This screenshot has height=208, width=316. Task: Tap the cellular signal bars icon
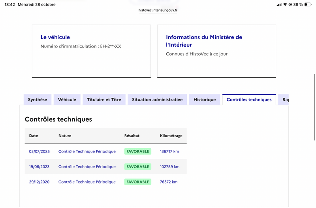pos(279,5)
